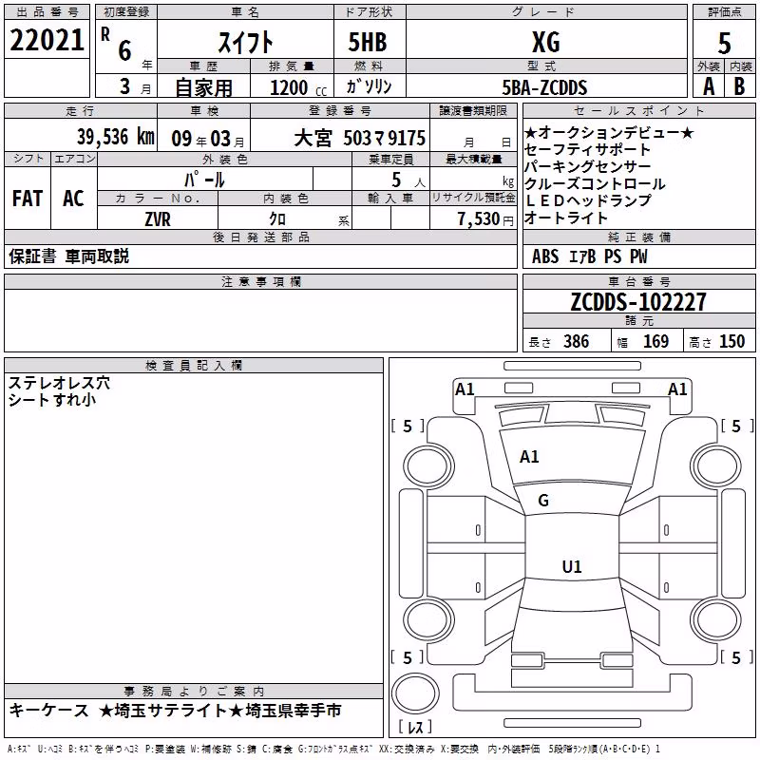Select the interior rating B
The width and height of the screenshot is (760, 760).
pyautogui.click(x=739, y=86)
